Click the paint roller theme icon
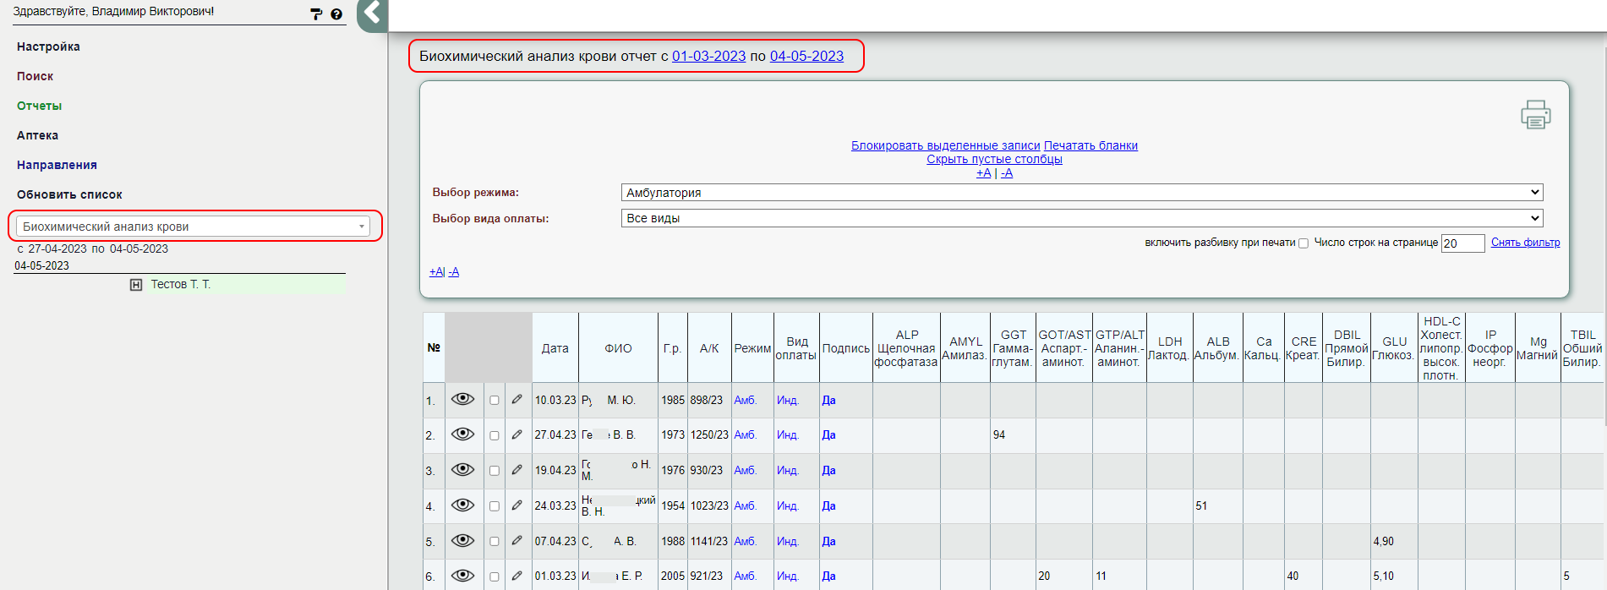 pyautogui.click(x=316, y=14)
